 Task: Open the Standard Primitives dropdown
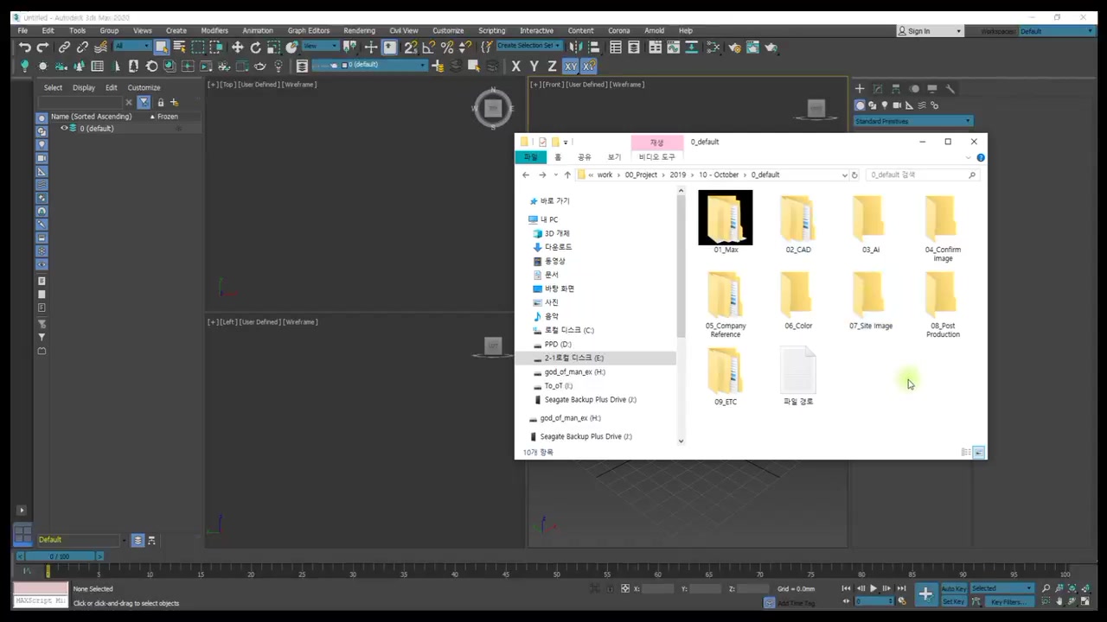(912, 121)
